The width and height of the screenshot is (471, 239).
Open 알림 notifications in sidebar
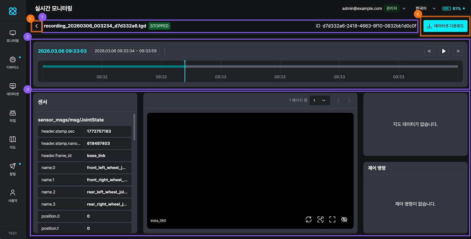pos(13,170)
